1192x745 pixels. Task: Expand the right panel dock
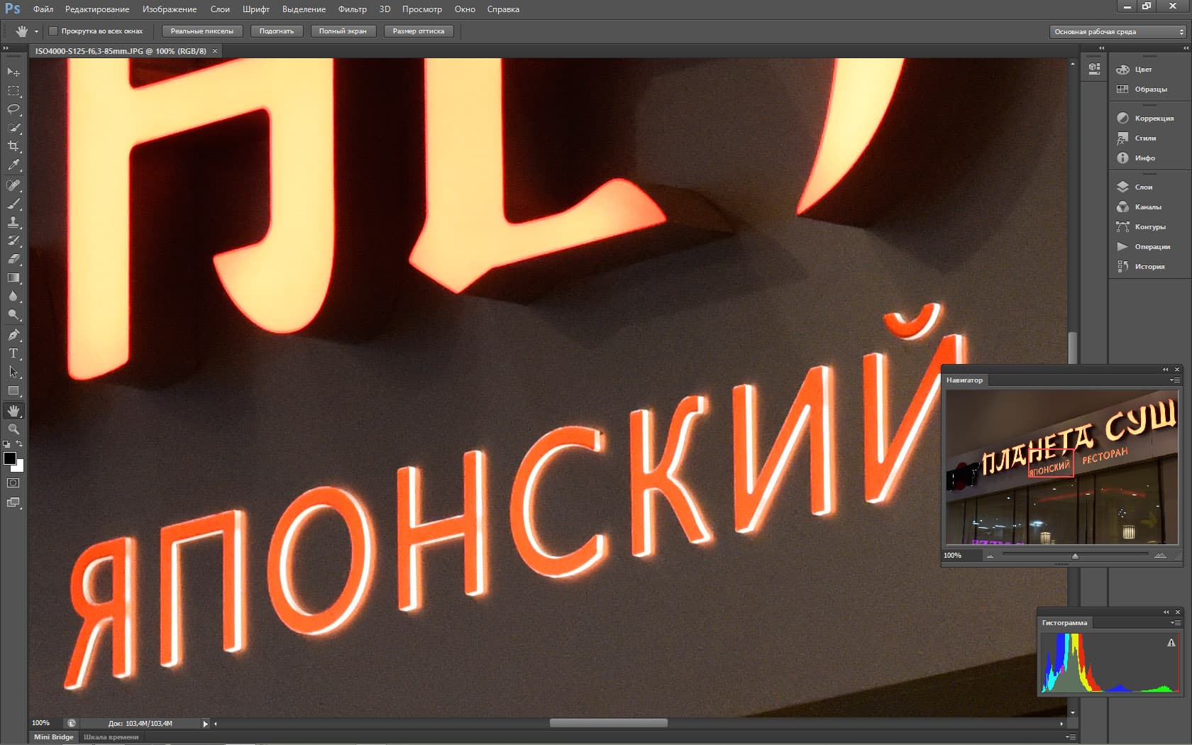[1186, 48]
